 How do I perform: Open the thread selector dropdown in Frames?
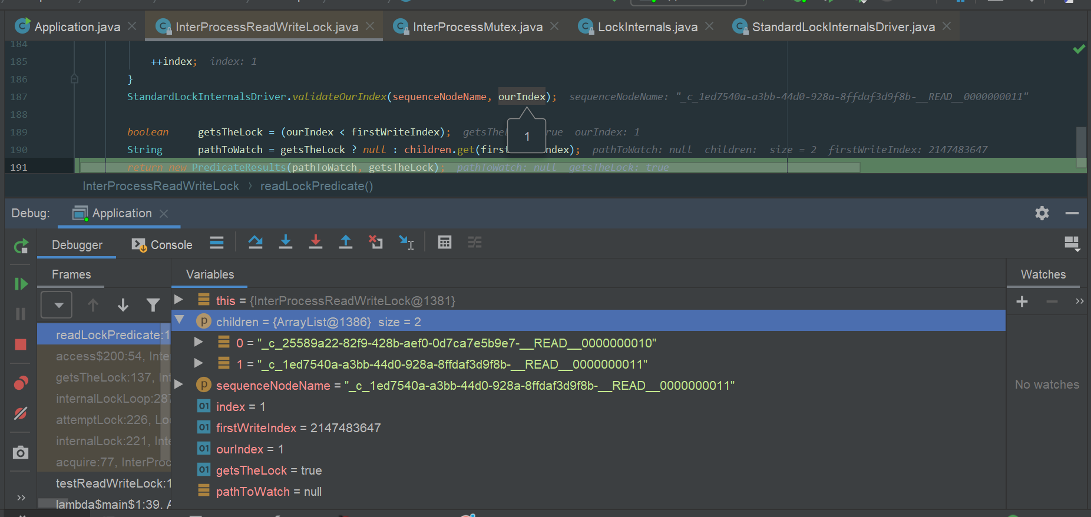click(57, 304)
